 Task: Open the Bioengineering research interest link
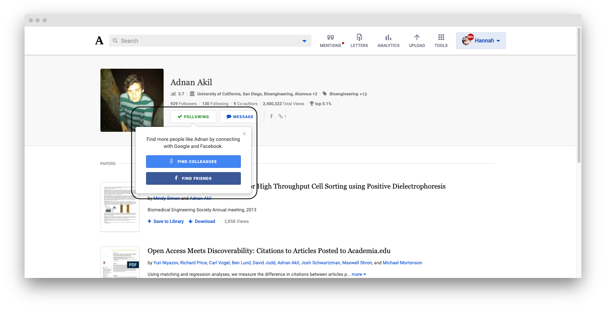coord(344,94)
